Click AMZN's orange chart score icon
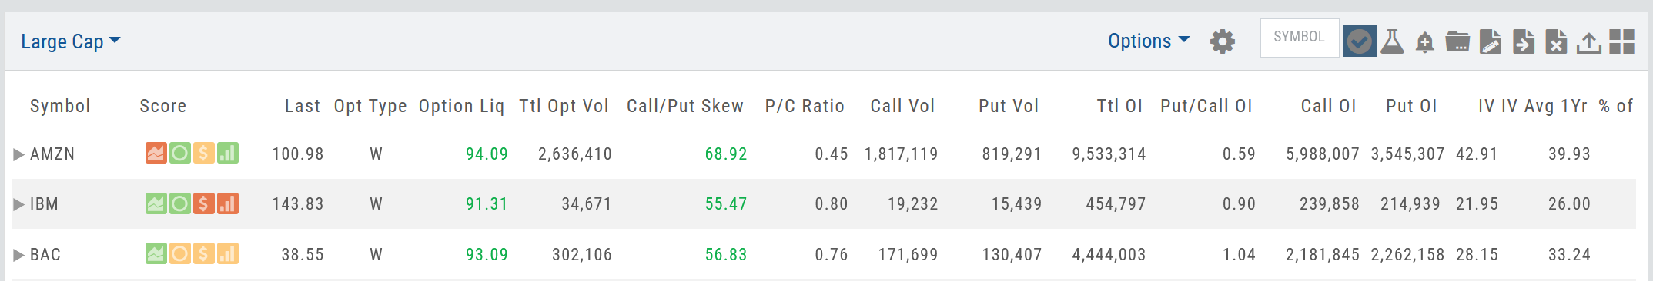 [156, 154]
